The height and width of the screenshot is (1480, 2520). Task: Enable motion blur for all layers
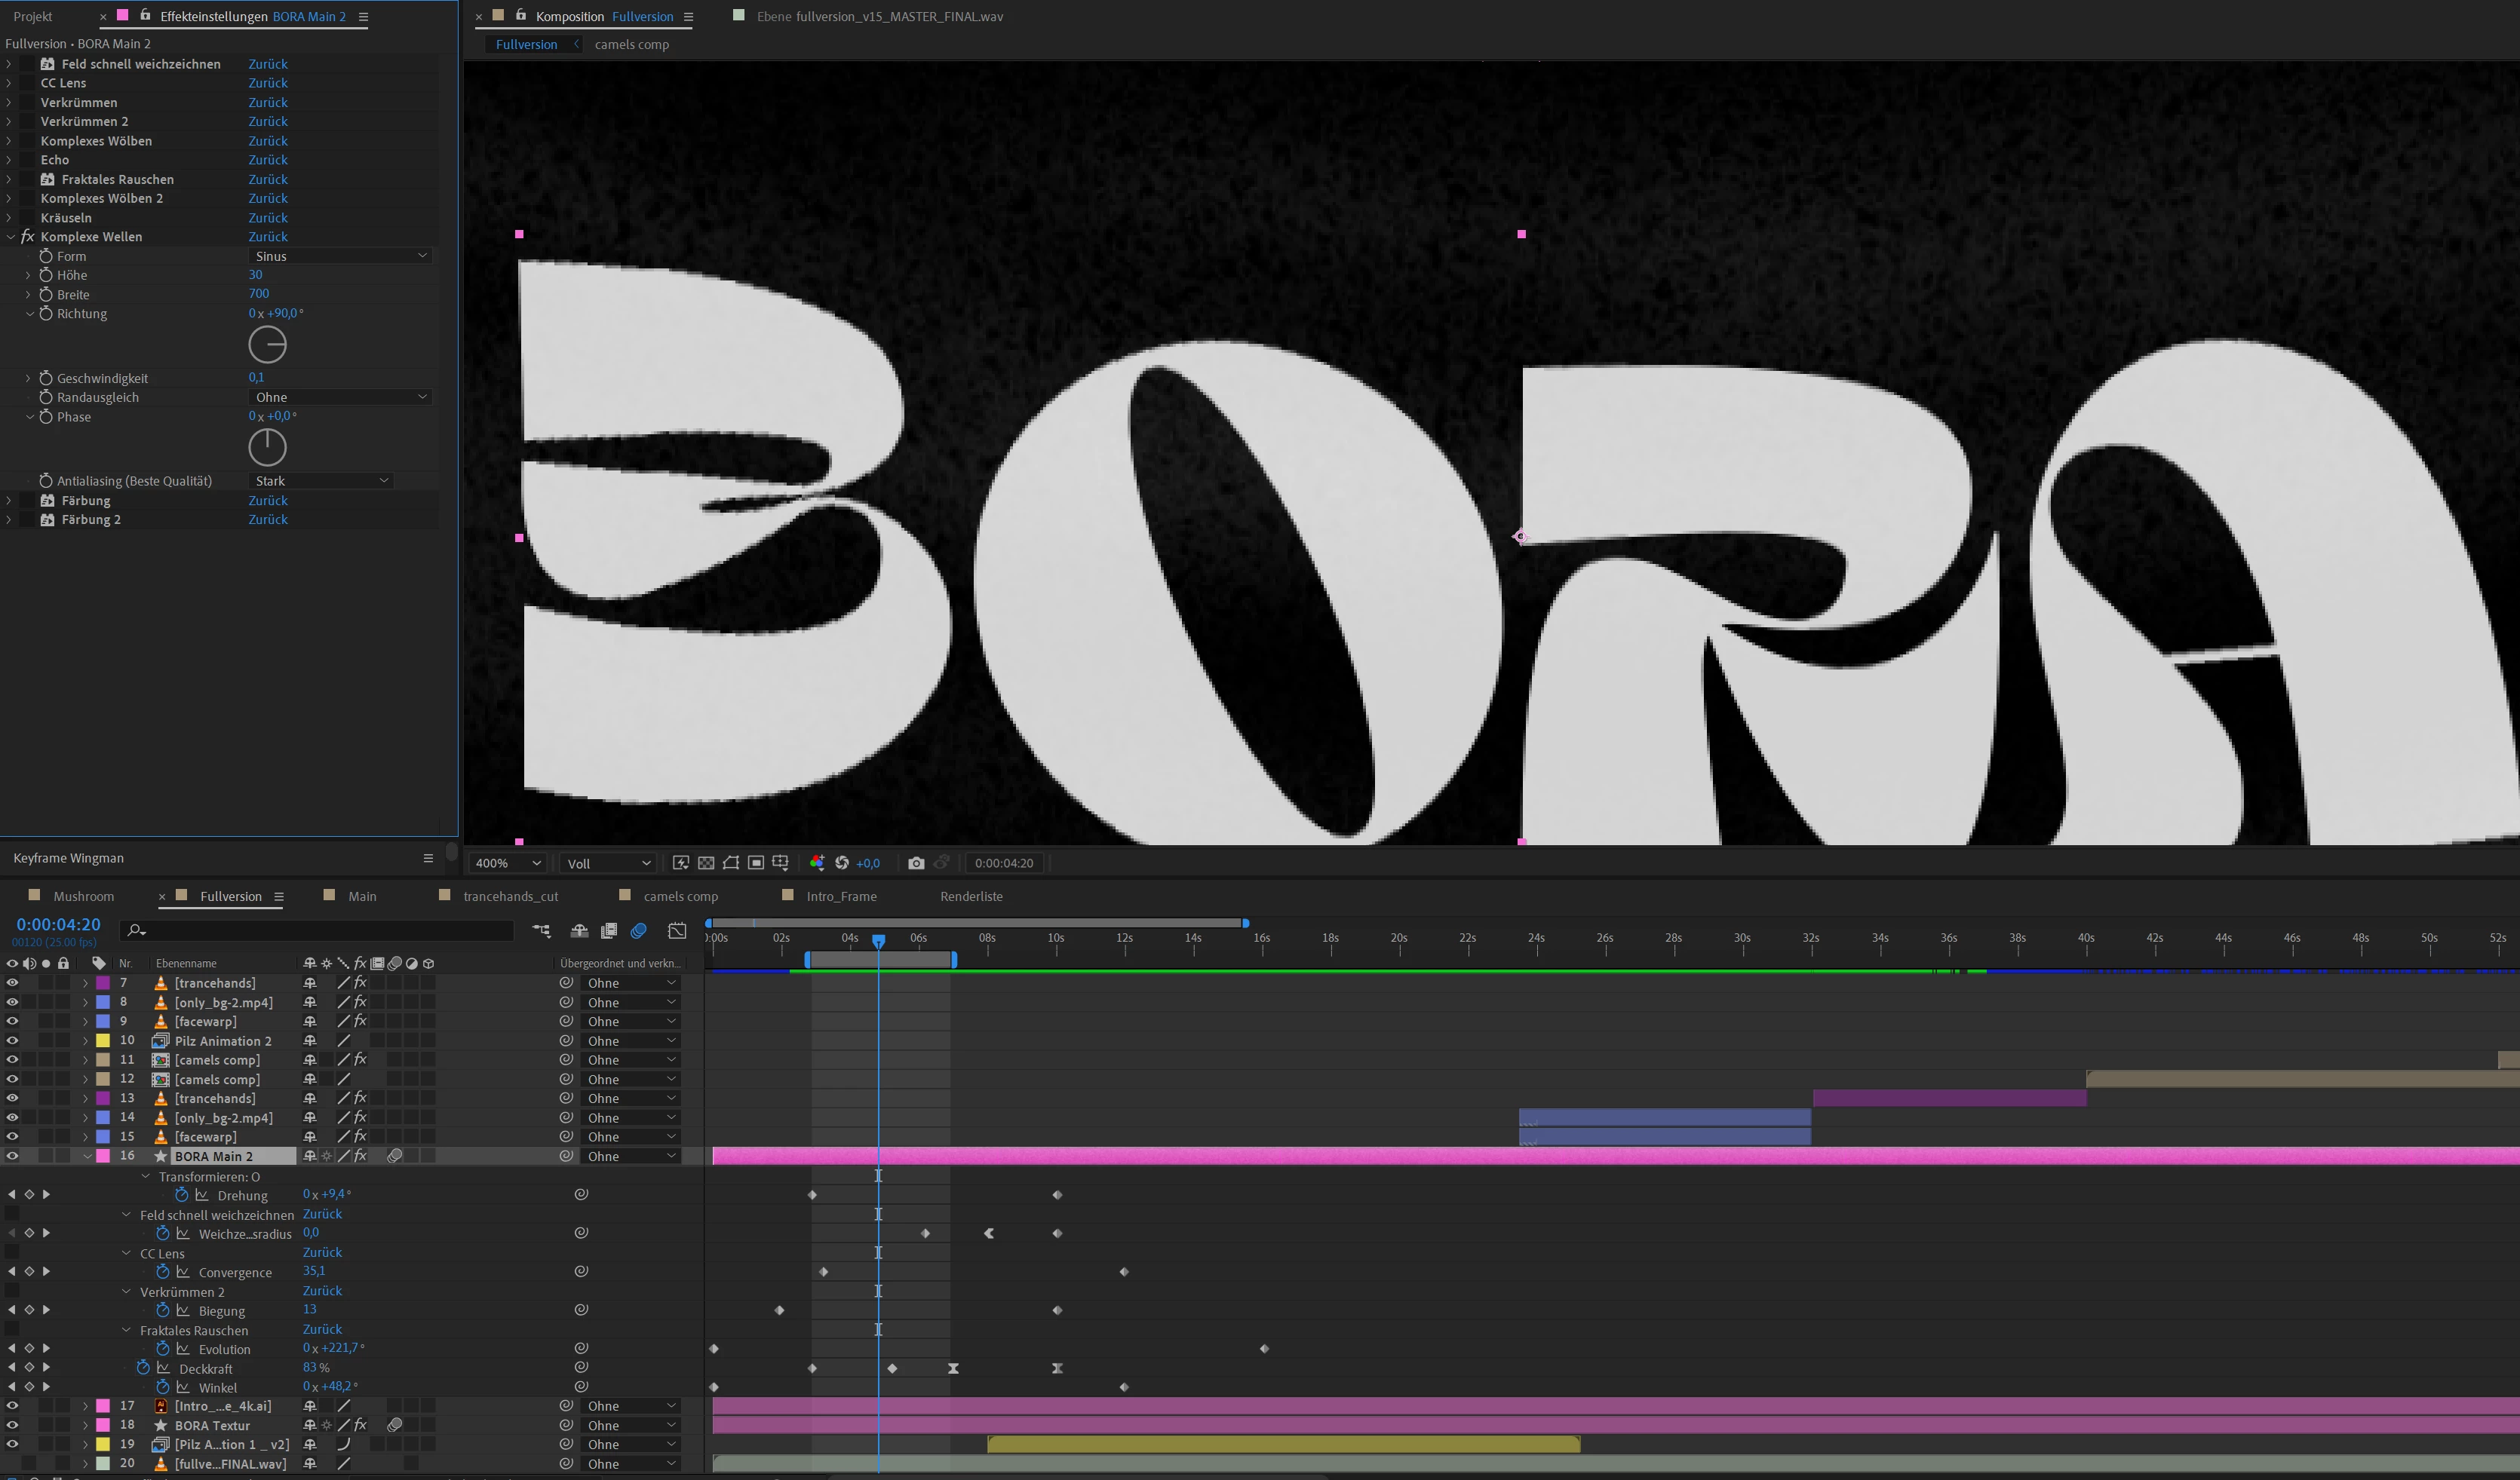[x=639, y=930]
